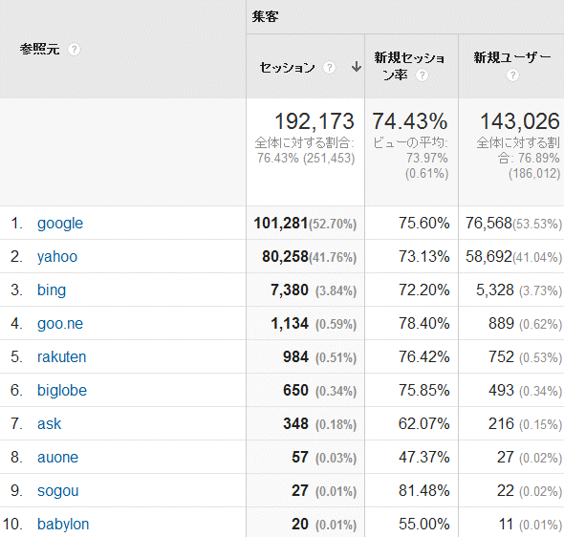Select yahoo sessions value 80,258
The image size is (564, 537).
pyautogui.click(x=285, y=257)
